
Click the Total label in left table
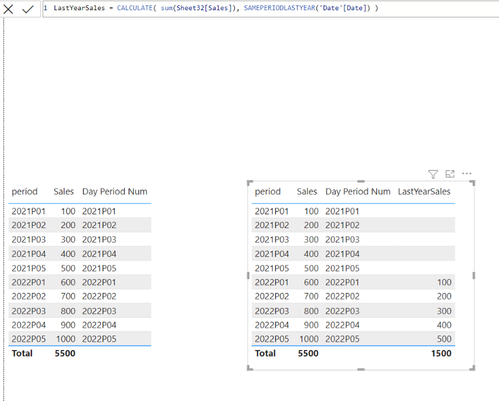[22, 353]
